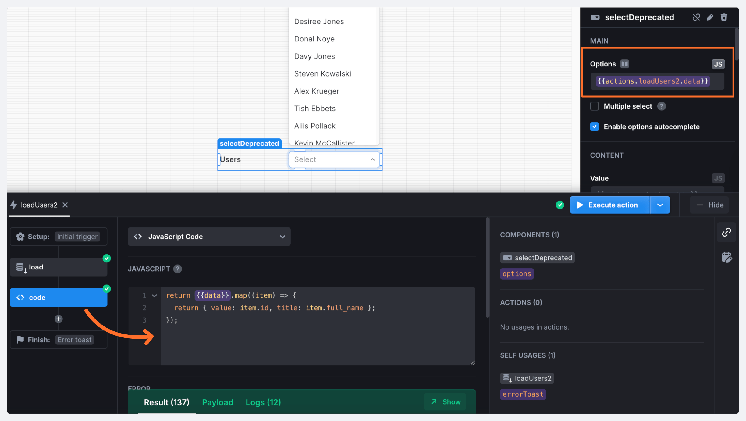Click plus icon to add step
This screenshot has width=746, height=421.
point(59,319)
